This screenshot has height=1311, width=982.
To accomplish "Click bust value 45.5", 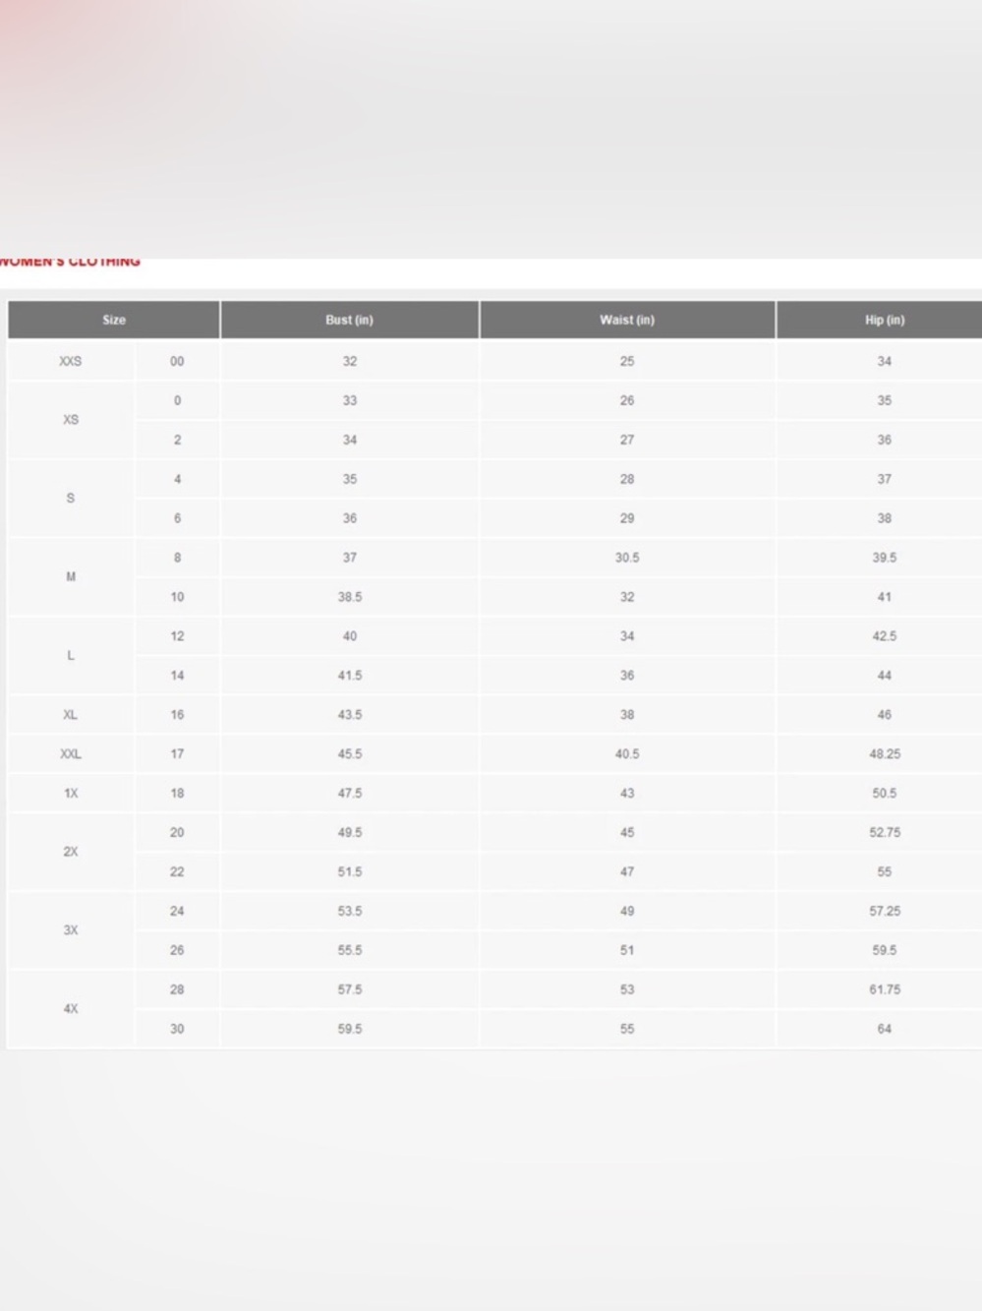I will (x=350, y=754).
